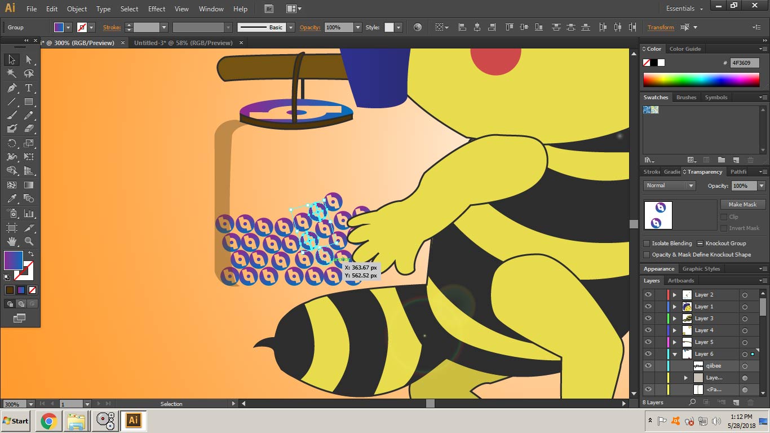770x433 pixels.
Task: Click the Style swatch in control bar
Action: pos(389,27)
